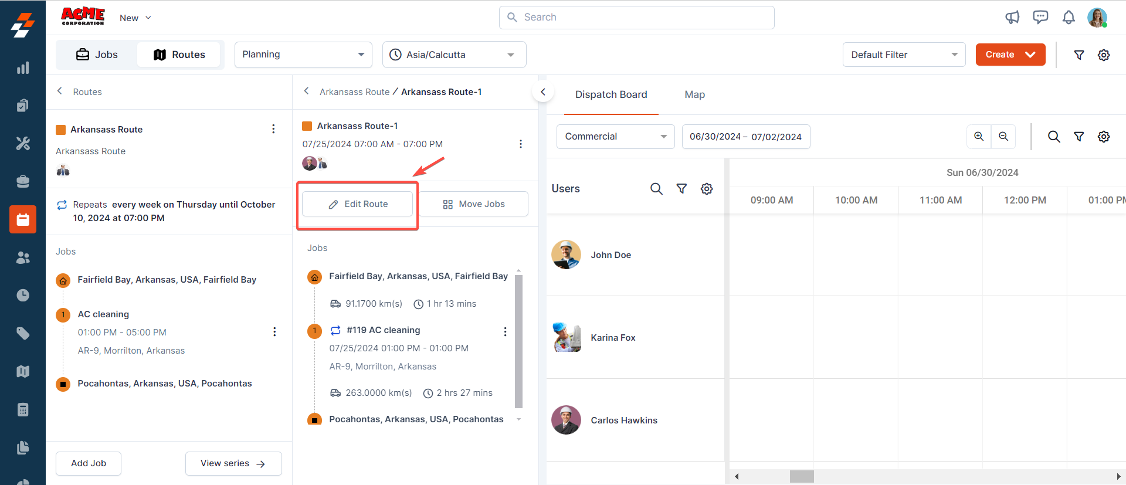The image size is (1126, 485).
Task: Open the Users filter funnel icon
Action: (x=681, y=189)
